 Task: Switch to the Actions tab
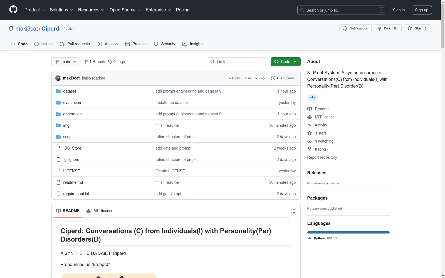(x=108, y=44)
